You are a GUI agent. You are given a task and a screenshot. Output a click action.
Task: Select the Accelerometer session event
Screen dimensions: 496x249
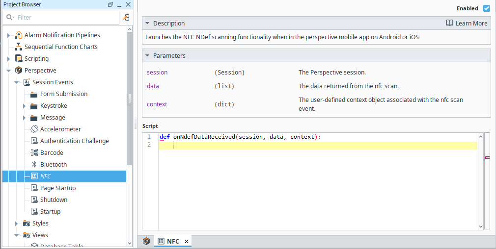[x=60, y=129]
